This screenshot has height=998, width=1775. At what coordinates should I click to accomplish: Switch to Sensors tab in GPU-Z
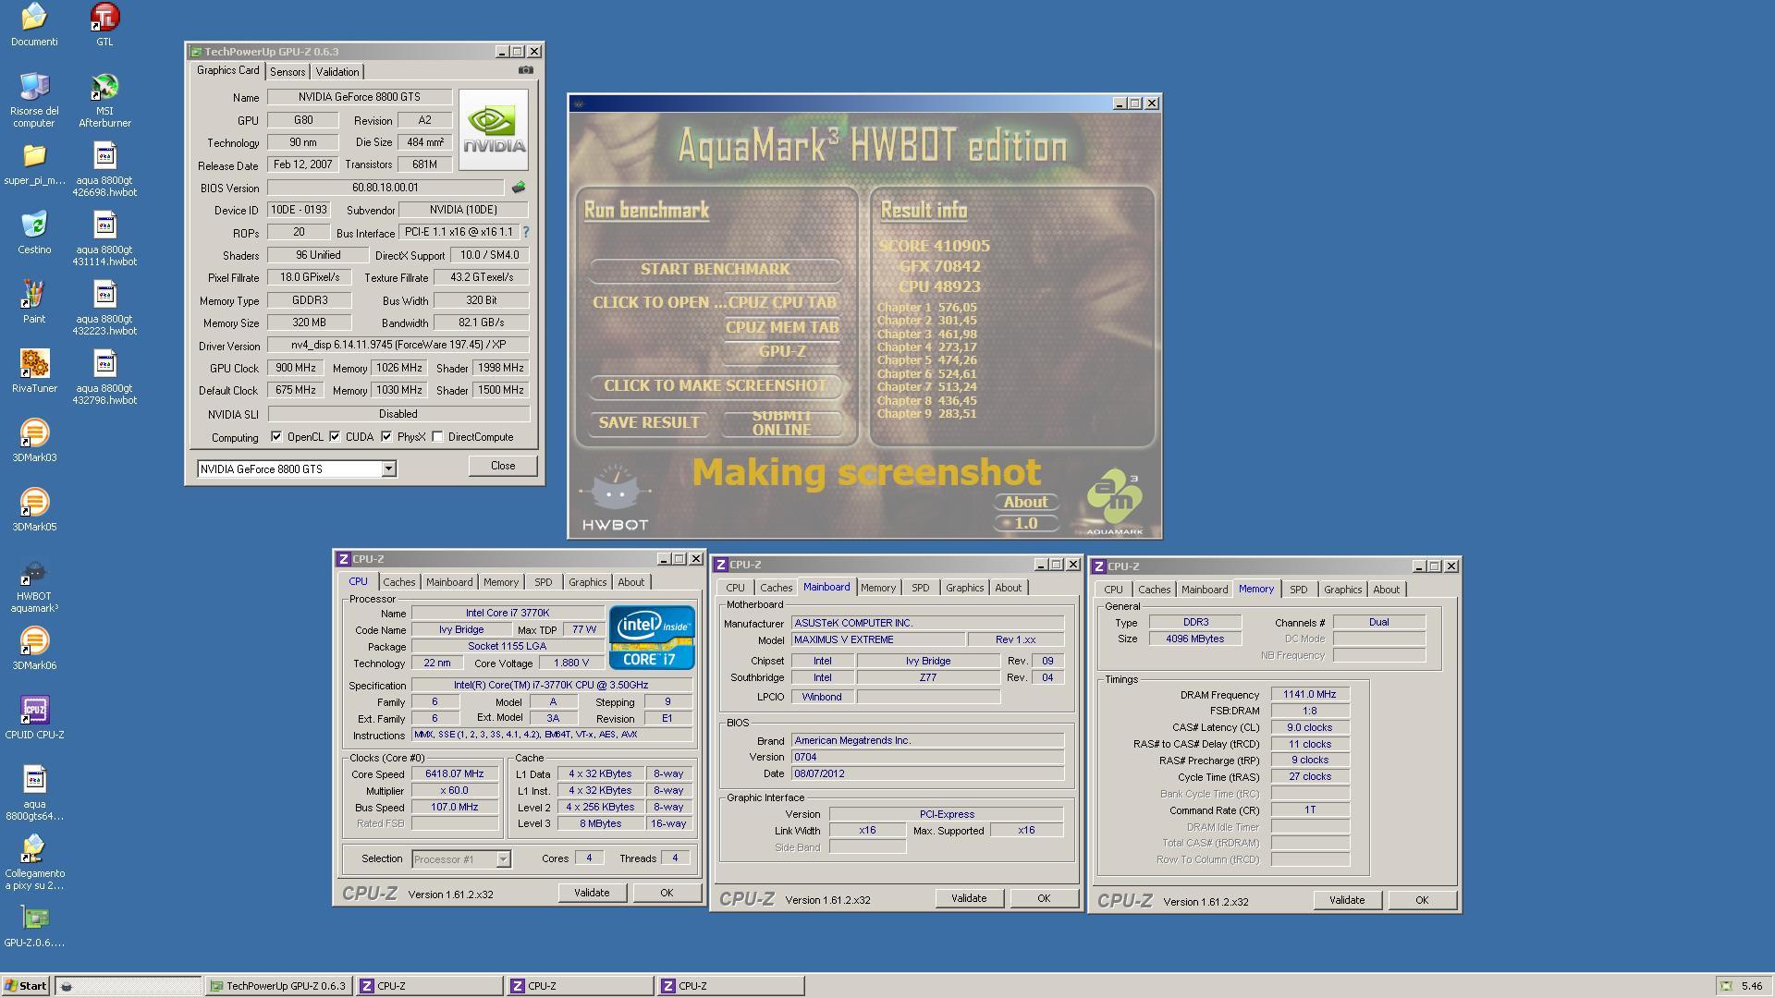click(x=288, y=72)
